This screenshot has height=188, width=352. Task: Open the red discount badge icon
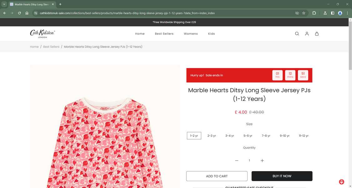[x=341, y=181]
